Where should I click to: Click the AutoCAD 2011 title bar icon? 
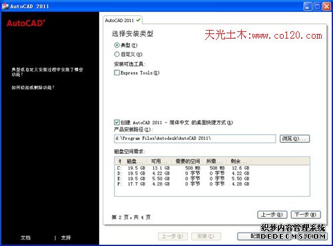[5, 6]
